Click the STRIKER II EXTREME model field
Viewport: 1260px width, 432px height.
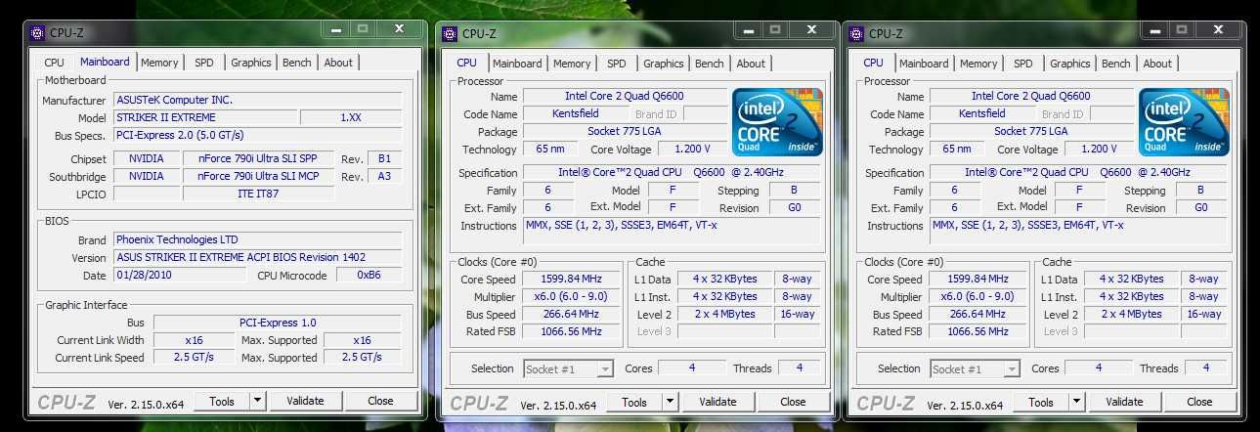203,117
